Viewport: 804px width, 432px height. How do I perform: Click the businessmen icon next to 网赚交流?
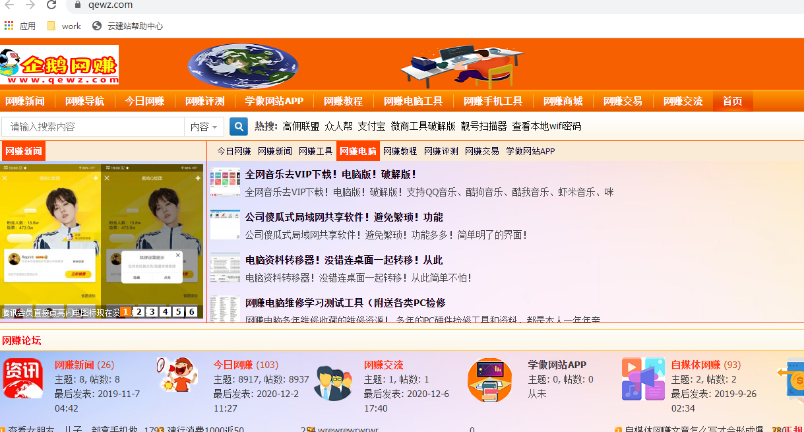333,383
